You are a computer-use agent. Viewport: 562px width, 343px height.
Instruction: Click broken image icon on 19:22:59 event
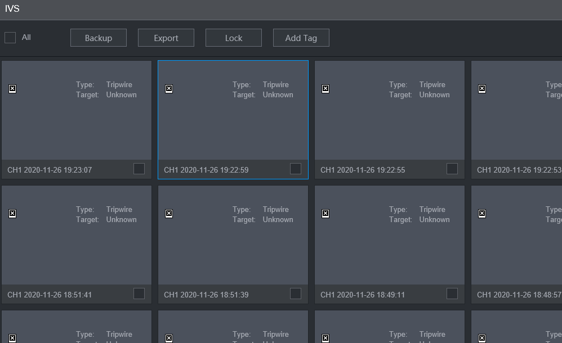(169, 89)
